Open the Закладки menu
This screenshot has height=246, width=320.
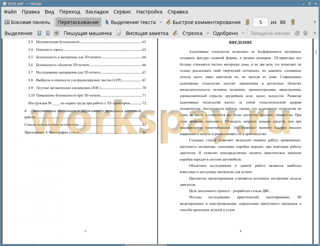97,12
